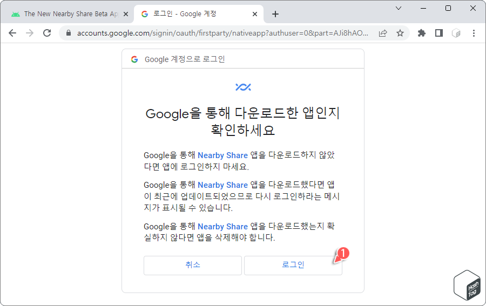Switch to The New Nearby Share Beta tab

[67, 14]
